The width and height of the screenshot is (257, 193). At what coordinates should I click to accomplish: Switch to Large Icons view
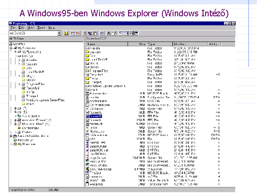click(x=121, y=33)
